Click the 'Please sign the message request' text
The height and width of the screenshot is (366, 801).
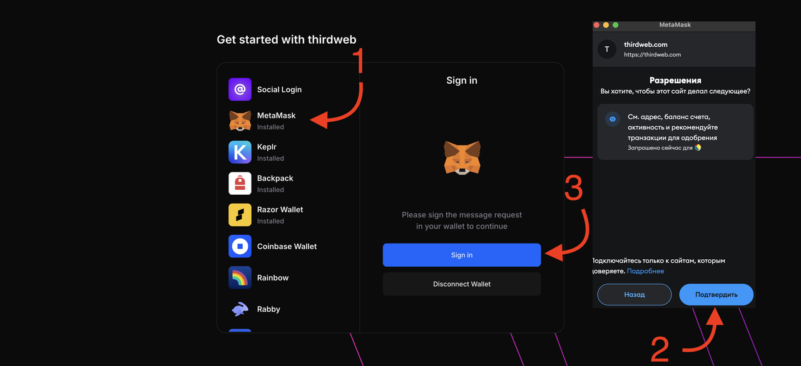pyautogui.click(x=462, y=215)
